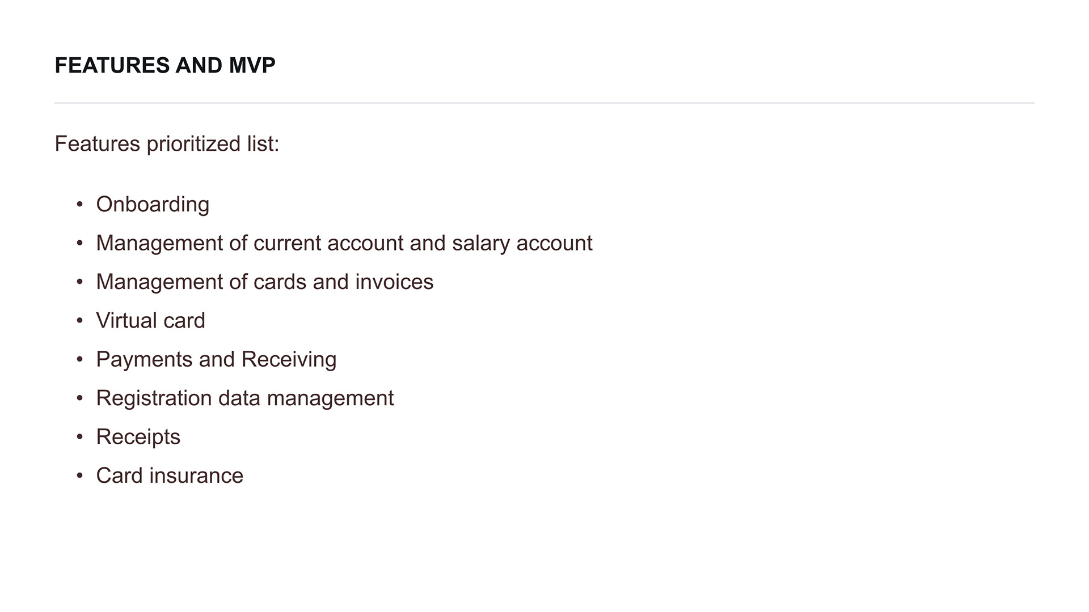Screen dimensions: 1089x612
Task: Click 'Registration data management' text
Action: [x=244, y=398]
